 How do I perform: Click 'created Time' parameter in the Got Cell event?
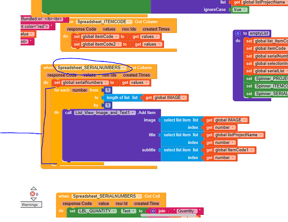[146, 204]
